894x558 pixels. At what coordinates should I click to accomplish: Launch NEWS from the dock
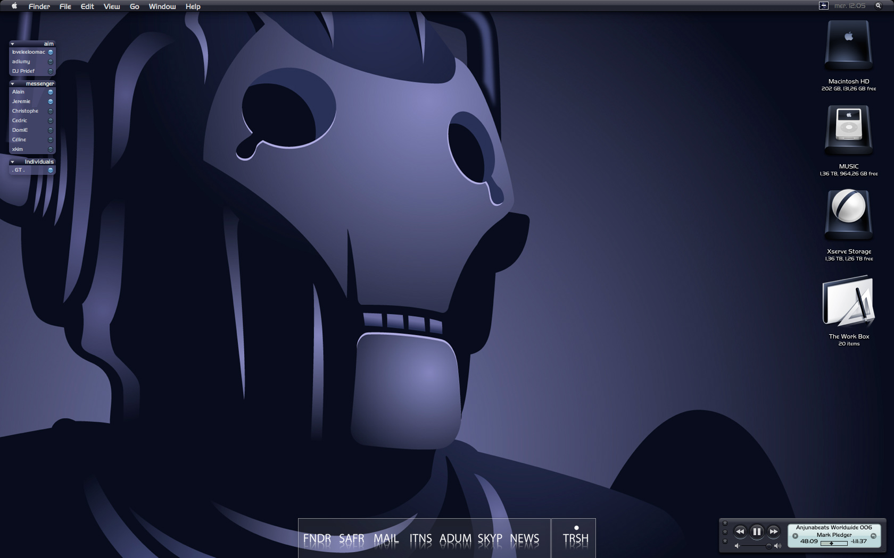[x=524, y=539]
